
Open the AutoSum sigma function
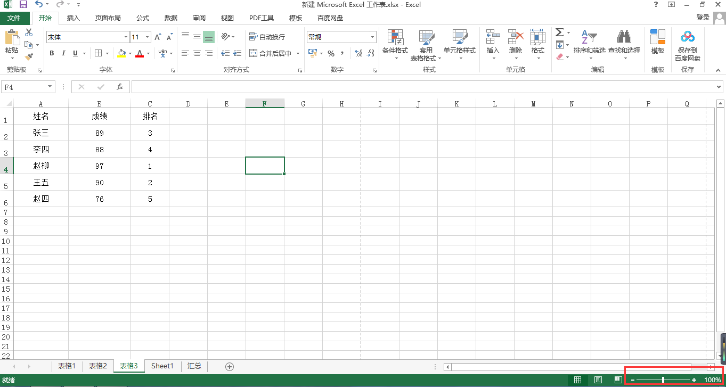click(x=560, y=33)
